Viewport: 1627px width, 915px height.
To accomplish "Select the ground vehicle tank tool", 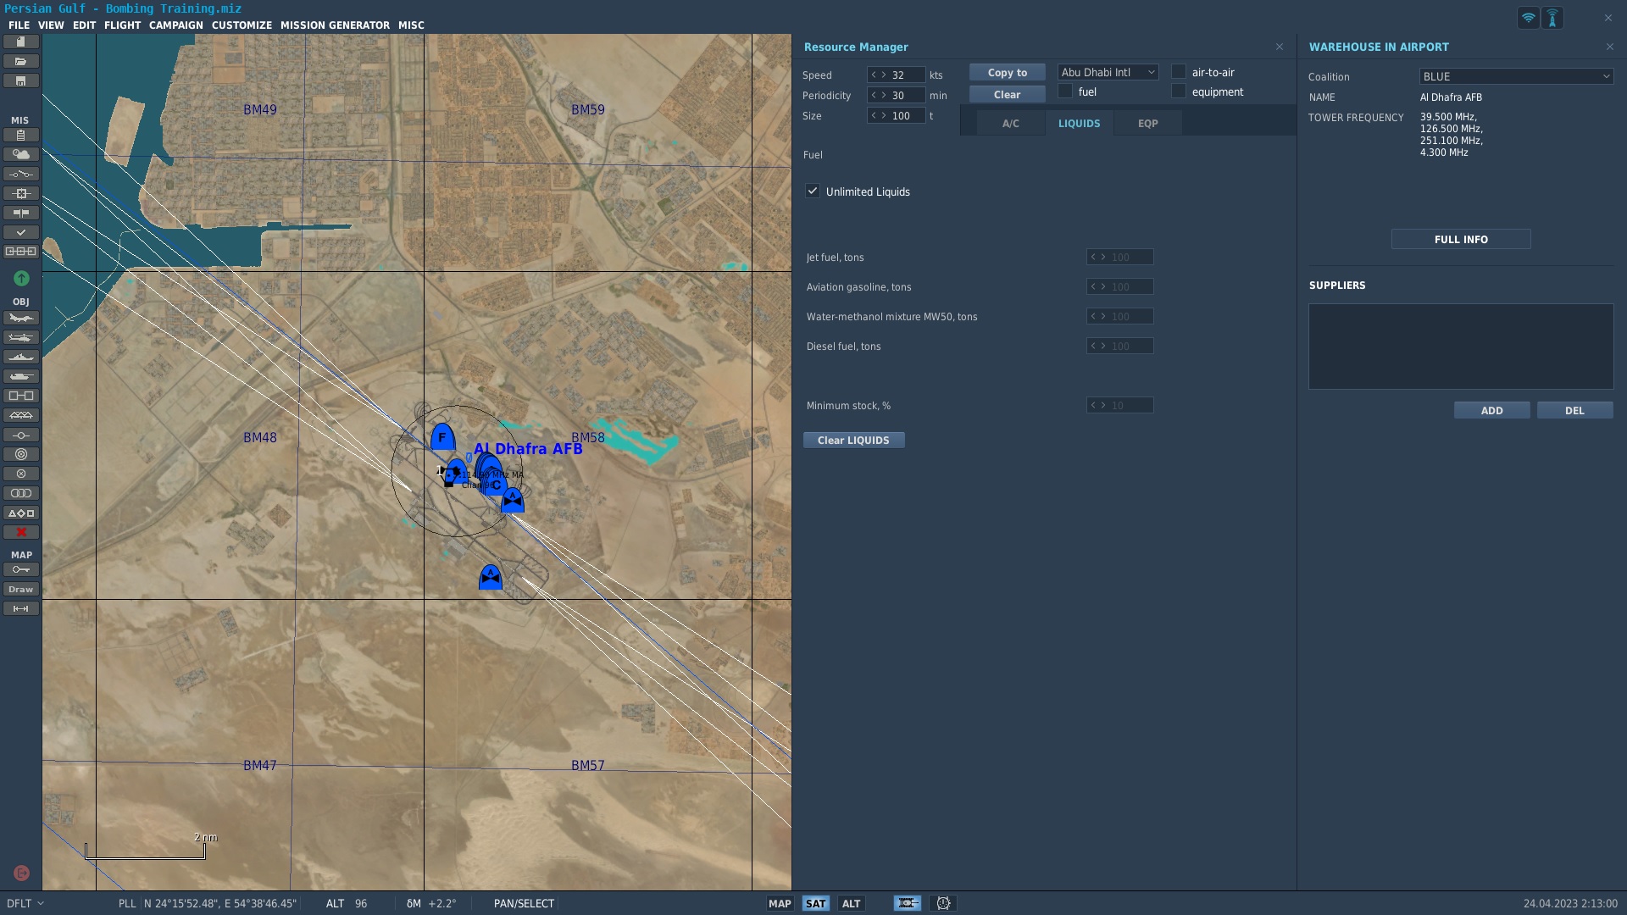I will [21, 376].
